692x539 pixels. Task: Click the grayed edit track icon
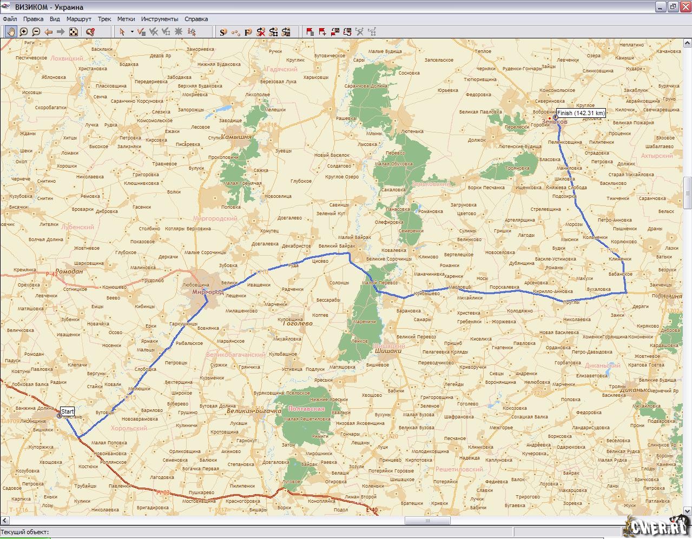pos(372,32)
